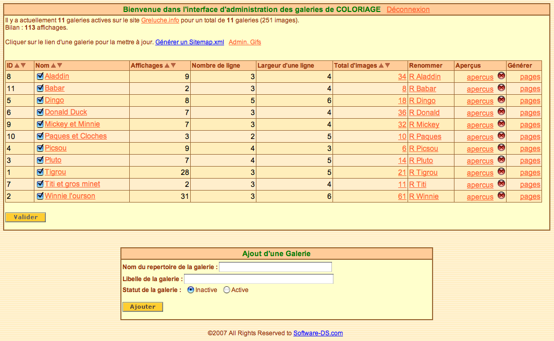The height and width of the screenshot is (341, 554).
Task: Delete apercus icon in Tigrou row
Action: [501, 172]
